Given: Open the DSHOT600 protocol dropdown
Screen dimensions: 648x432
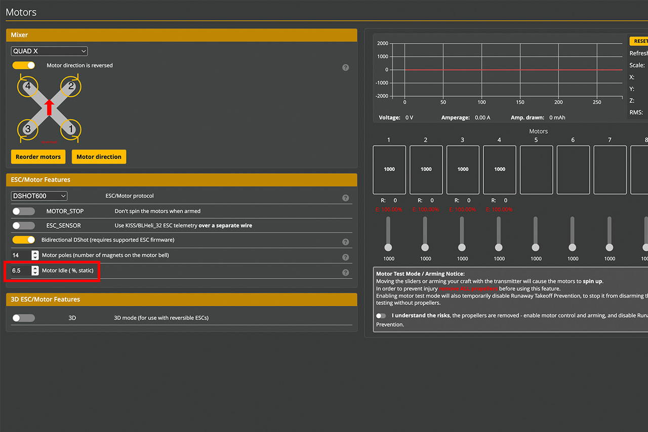Looking at the screenshot, I should (x=39, y=196).
